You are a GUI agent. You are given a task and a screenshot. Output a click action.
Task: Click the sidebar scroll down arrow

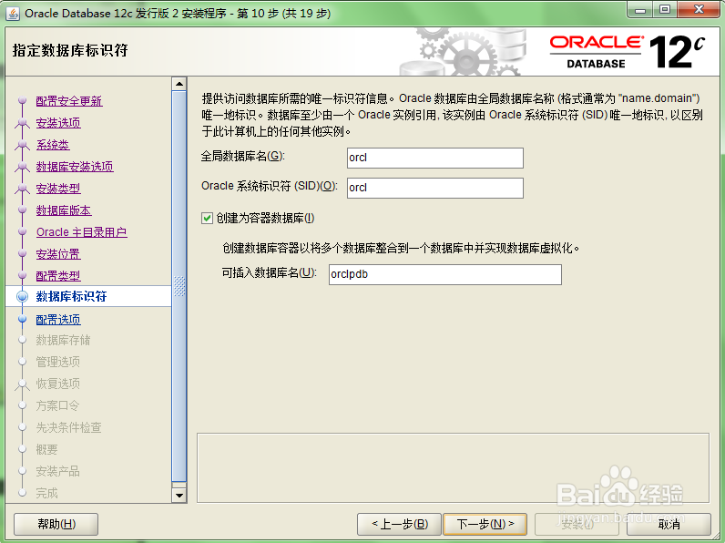(179, 496)
